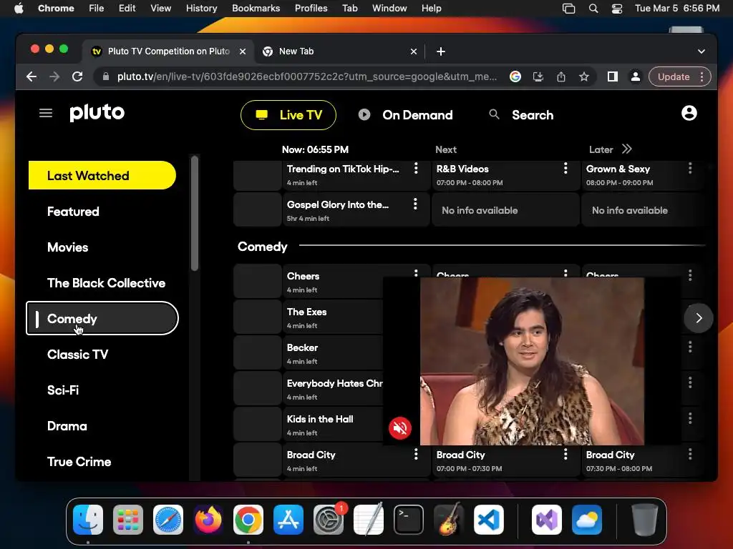This screenshot has height=549, width=733.
Task: Open options for Trending on TikTok Hip-Hop
Action: point(416,169)
